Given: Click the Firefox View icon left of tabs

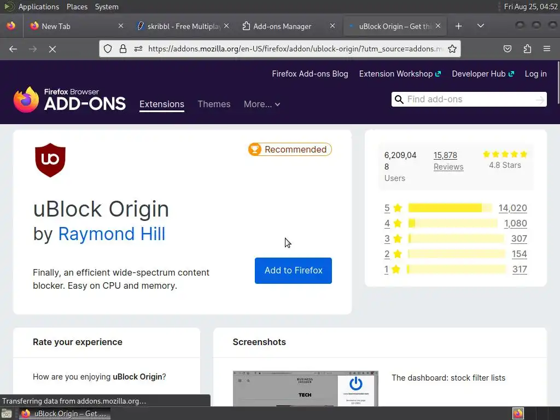Looking at the screenshot, I should pos(11,26).
